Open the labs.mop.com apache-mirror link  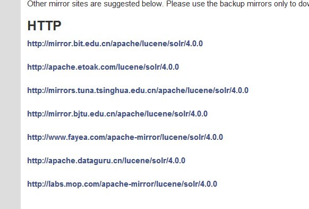pos(122,184)
